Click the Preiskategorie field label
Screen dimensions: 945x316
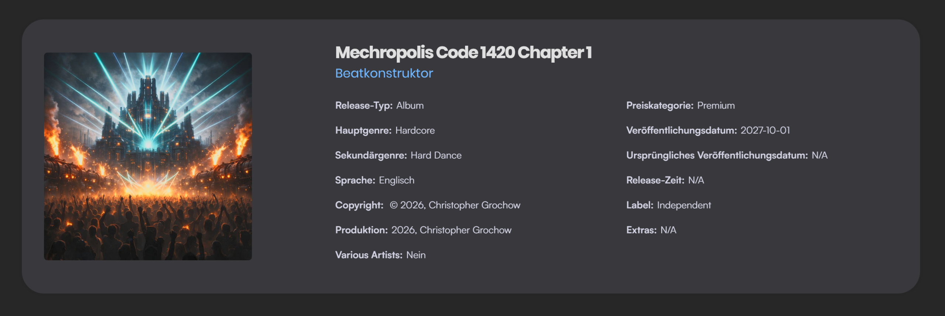[x=660, y=105]
